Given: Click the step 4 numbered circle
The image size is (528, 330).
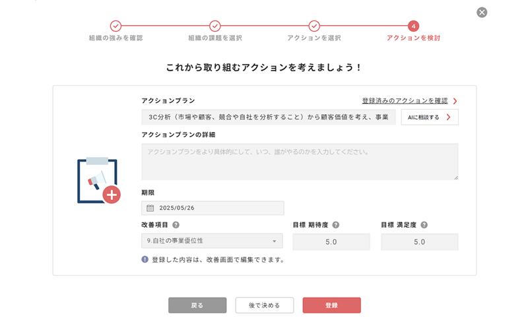Looking at the screenshot, I should 414,26.
